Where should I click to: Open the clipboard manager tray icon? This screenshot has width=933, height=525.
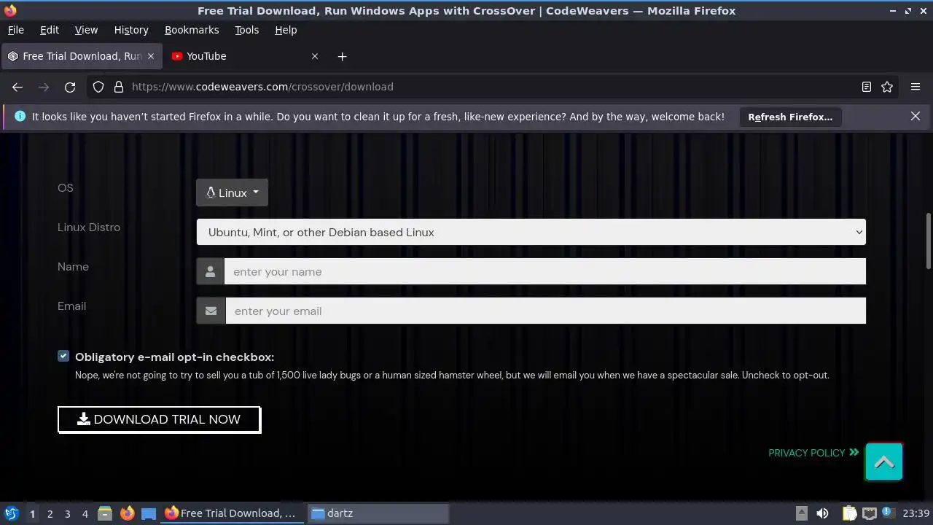coord(848,513)
